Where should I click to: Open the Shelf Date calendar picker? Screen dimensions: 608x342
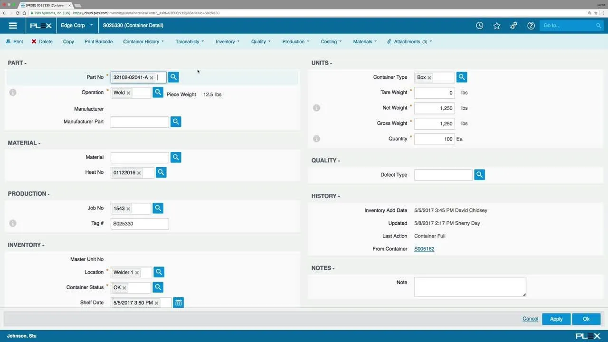178,302
